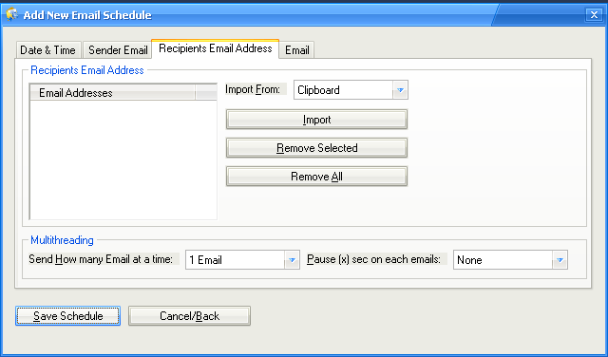Viewport: 608px width, 357px height.
Task: Click the Cancel/Back button
Action: coord(189,316)
